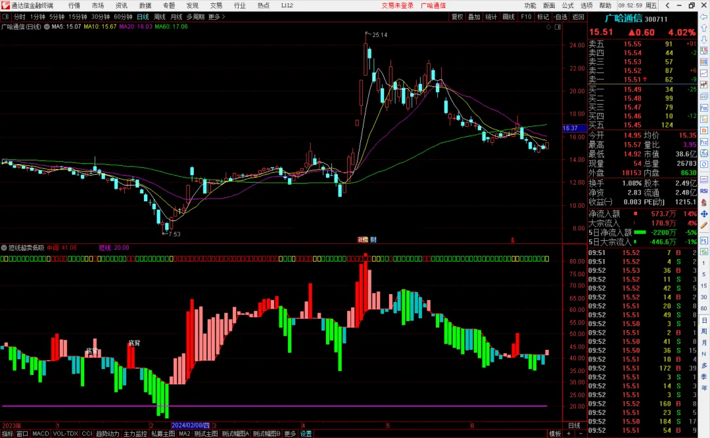Screen dimensions: 710x438
Task: Click the blue move/cross-arrows icon in sidebar
Action: (x=704, y=214)
